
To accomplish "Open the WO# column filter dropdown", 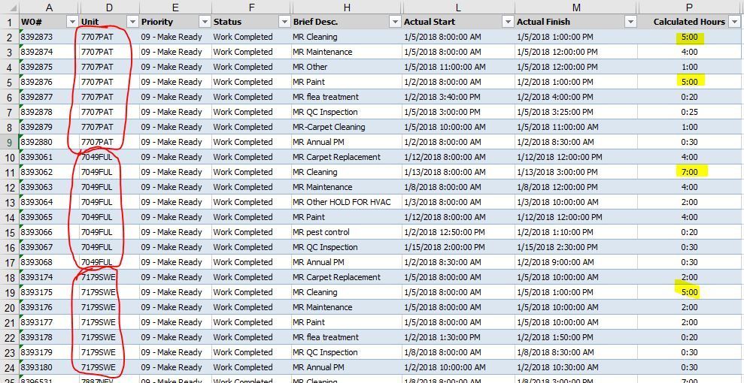I will pos(73,22).
